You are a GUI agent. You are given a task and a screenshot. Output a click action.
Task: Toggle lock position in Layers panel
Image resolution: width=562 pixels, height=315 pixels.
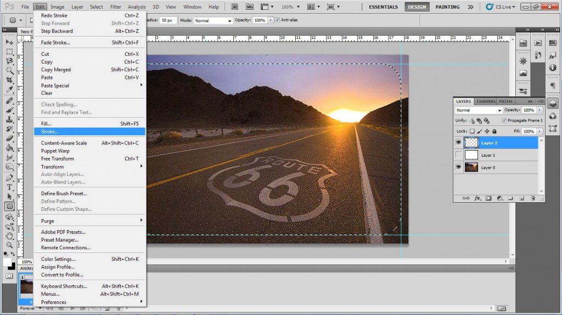487,131
